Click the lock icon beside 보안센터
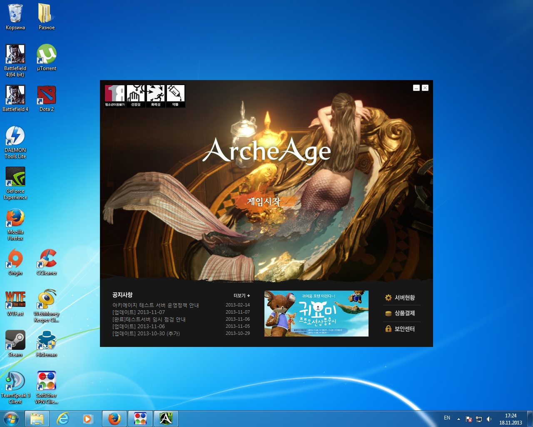The width and height of the screenshot is (533, 427). (389, 329)
